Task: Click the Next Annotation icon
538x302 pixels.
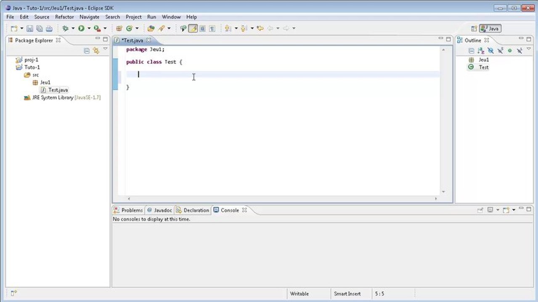Action: 228,29
